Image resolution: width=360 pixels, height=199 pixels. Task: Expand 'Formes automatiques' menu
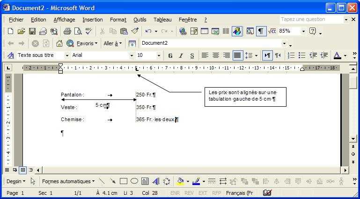pos(68,181)
